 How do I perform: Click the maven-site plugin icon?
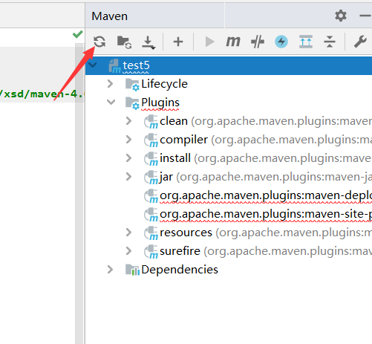pyautogui.click(x=151, y=215)
